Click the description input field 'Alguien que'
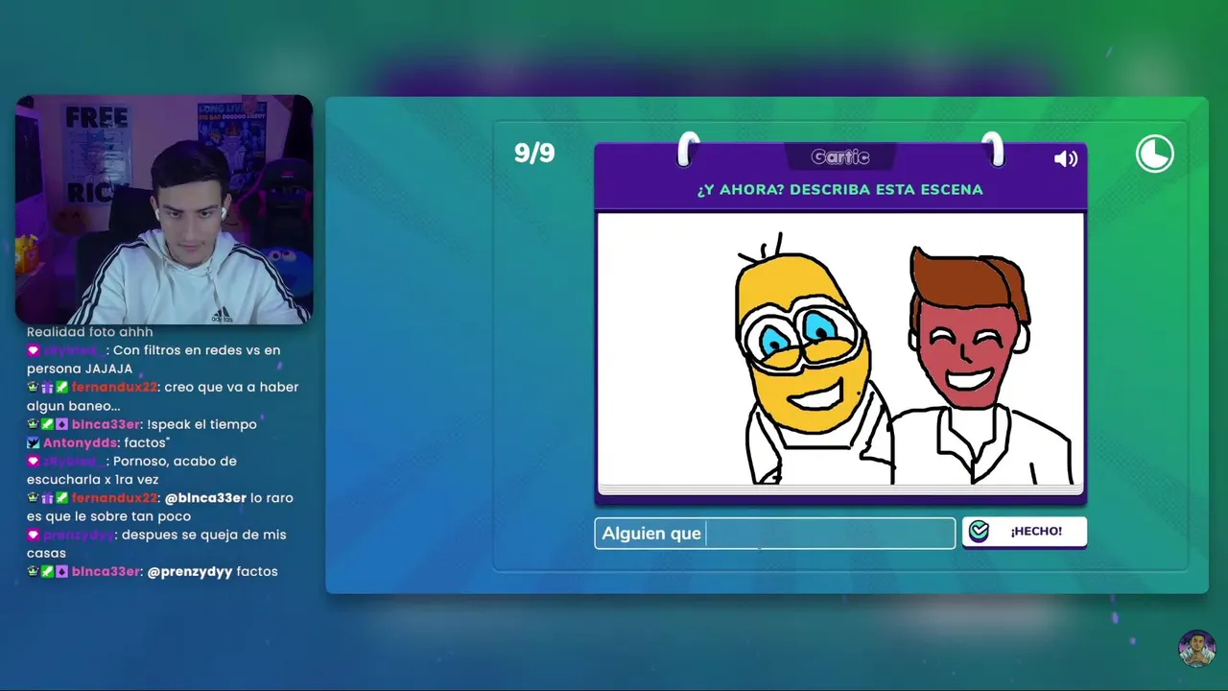Screen dimensions: 1228x691 [775, 534]
